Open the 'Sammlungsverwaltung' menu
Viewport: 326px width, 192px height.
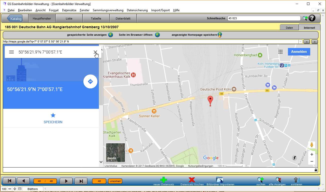(x=108, y=10)
